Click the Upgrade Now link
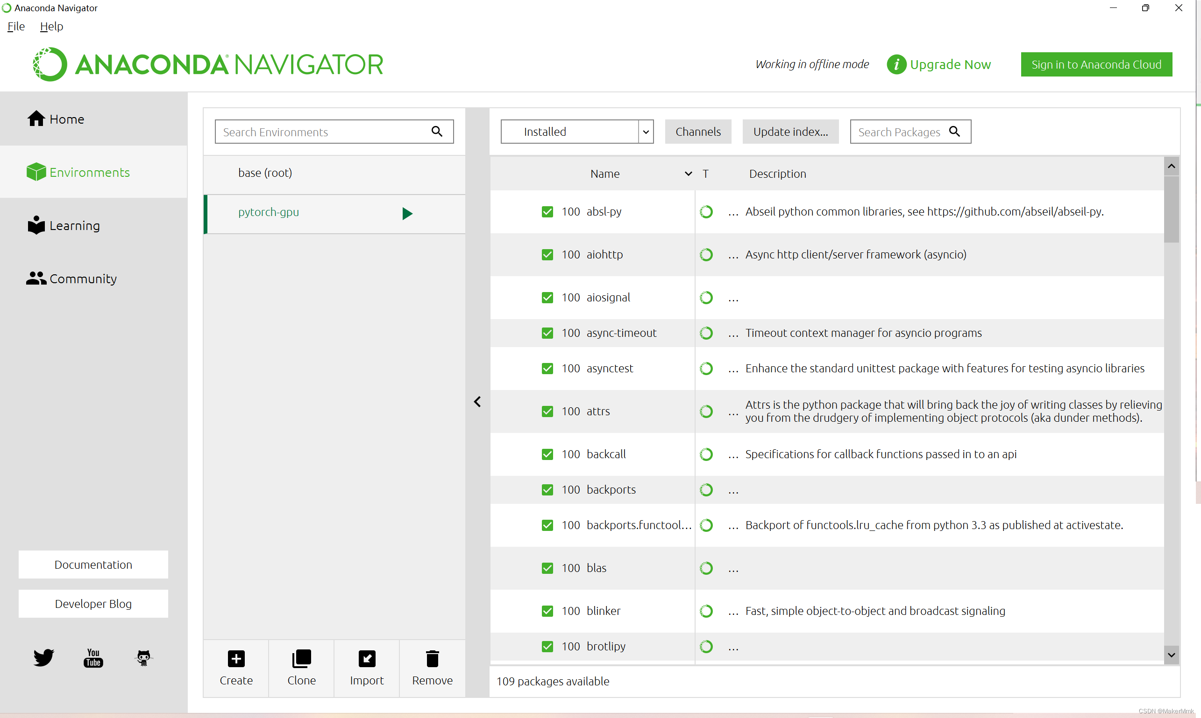This screenshot has height=718, width=1201. (x=950, y=64)
